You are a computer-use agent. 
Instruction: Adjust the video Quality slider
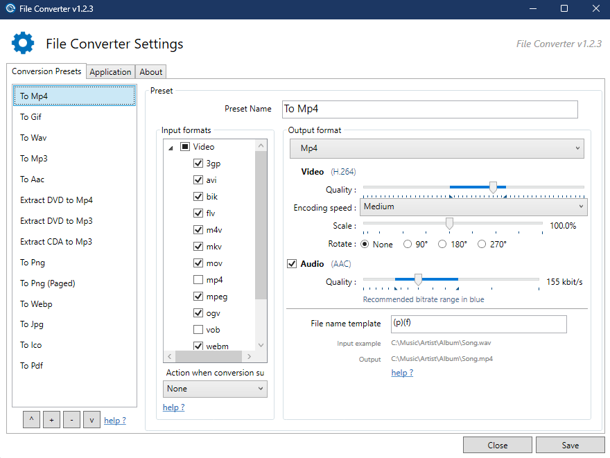click(493, 186)
